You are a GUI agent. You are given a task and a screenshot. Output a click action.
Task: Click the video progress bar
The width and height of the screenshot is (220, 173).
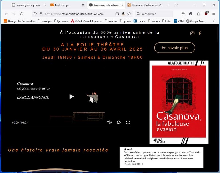tap(71, 127)
